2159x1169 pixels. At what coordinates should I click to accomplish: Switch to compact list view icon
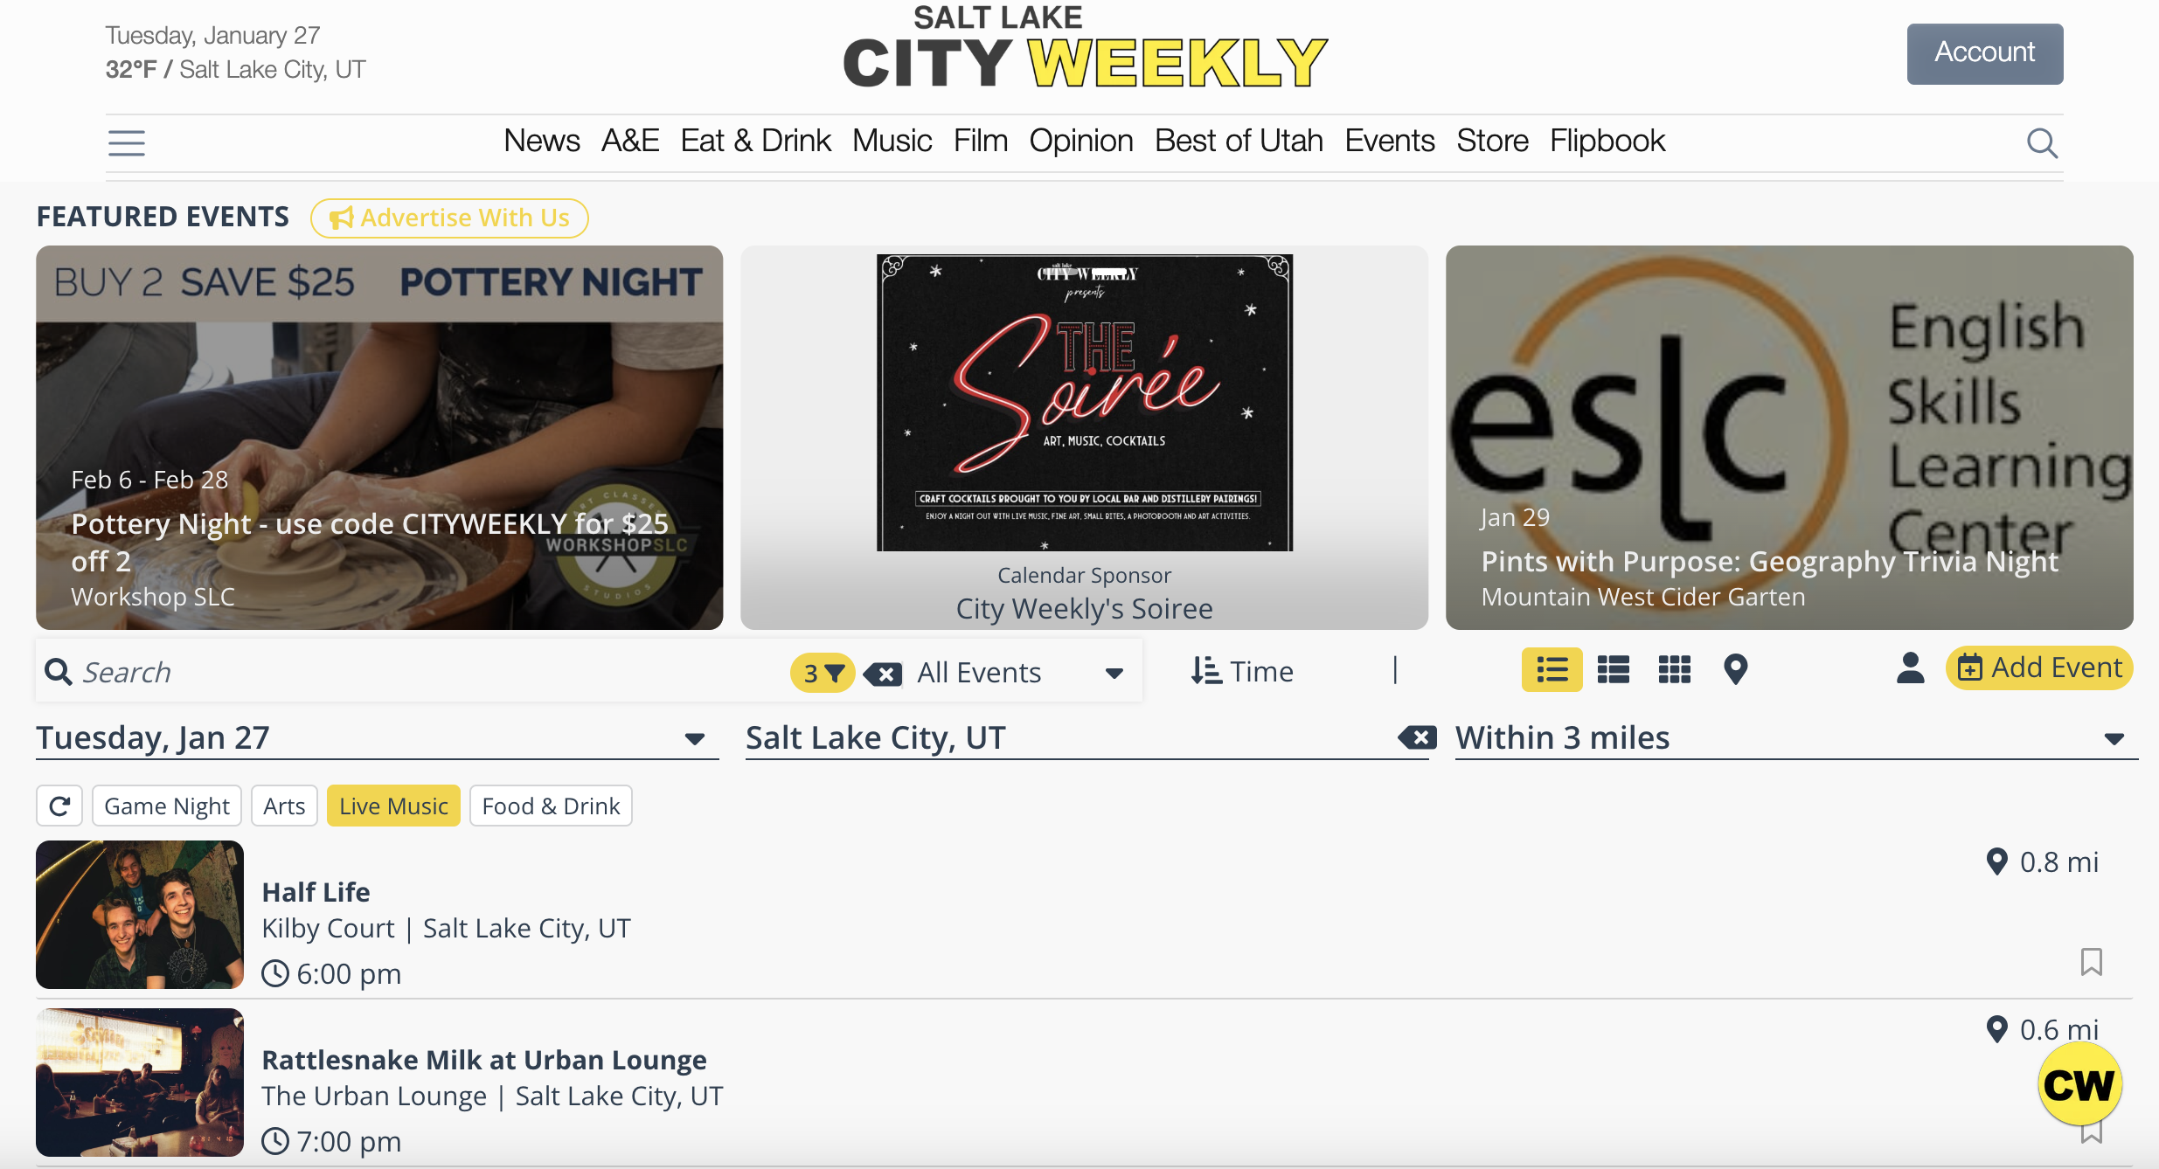[1614, 670]
